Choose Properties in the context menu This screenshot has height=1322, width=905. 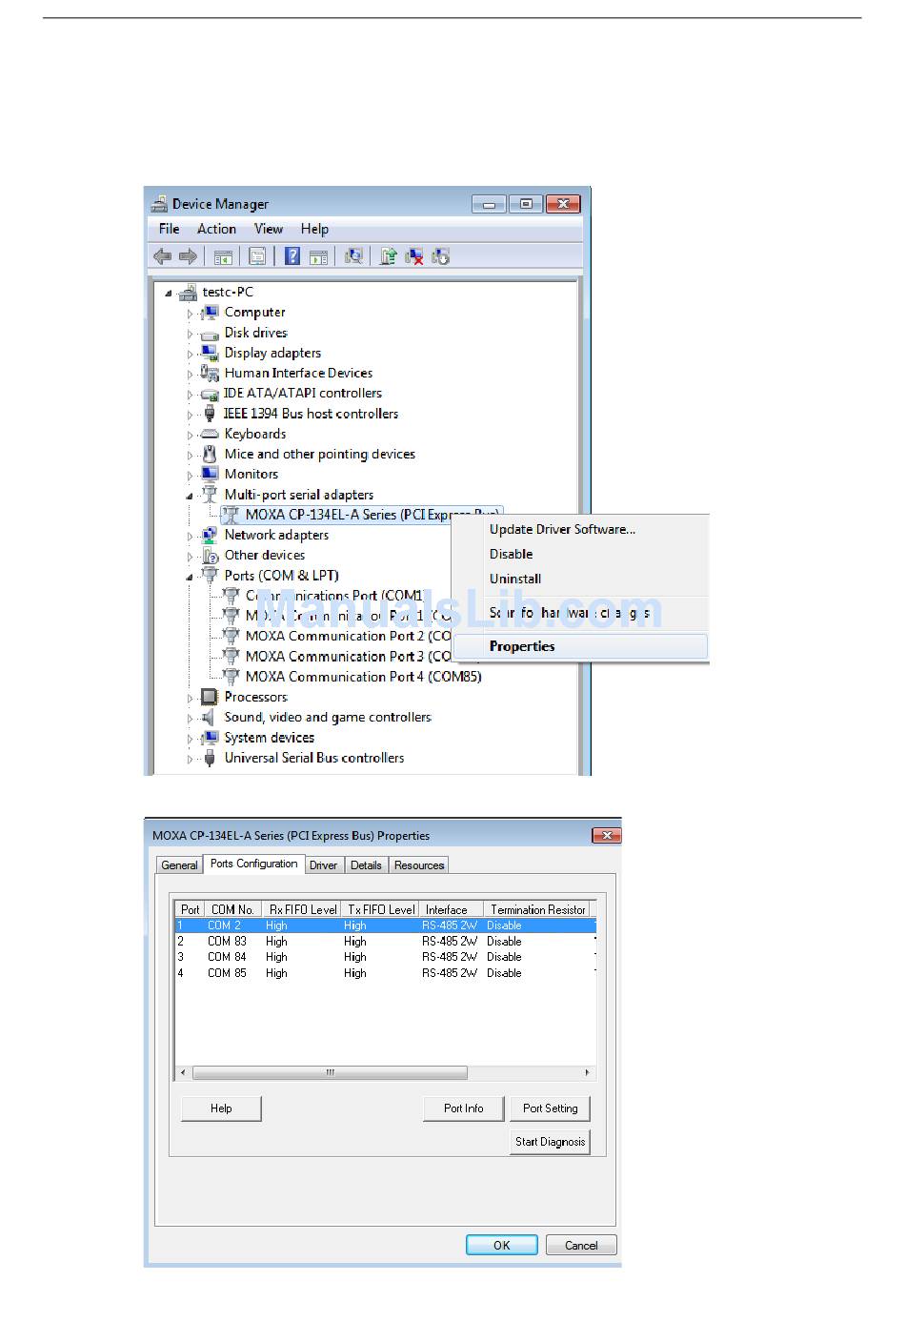click(580, 646)
